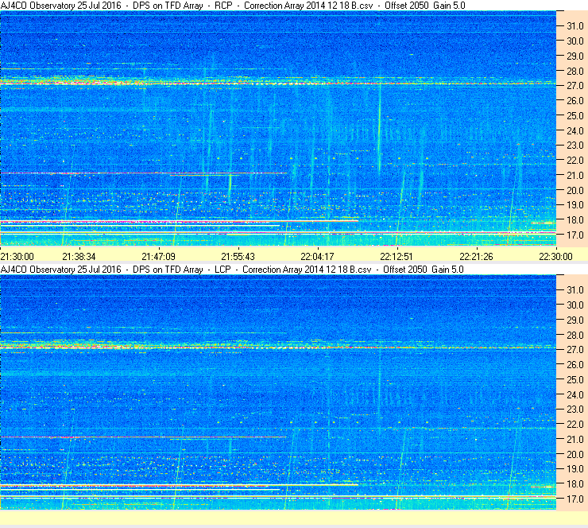Click the 25.0 frequency label on RCP chart
This screenshot has height=528, width=588.
tap(575, 116)
